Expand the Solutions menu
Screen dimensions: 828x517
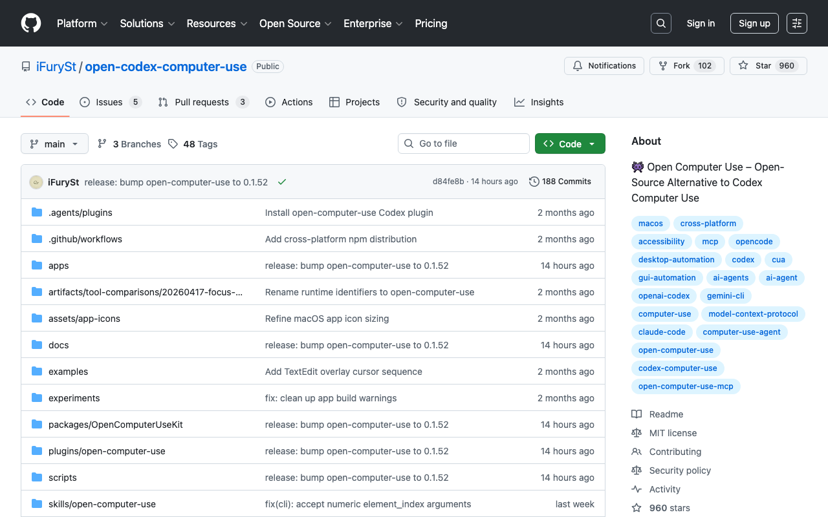click(147, 23)
